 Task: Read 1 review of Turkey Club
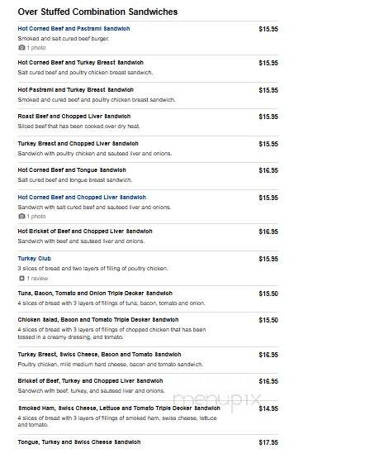(37, 279)
